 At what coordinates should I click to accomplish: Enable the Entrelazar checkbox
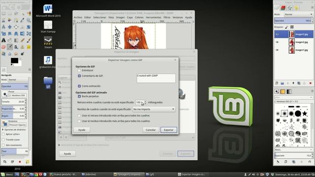[x=79, y=70]
